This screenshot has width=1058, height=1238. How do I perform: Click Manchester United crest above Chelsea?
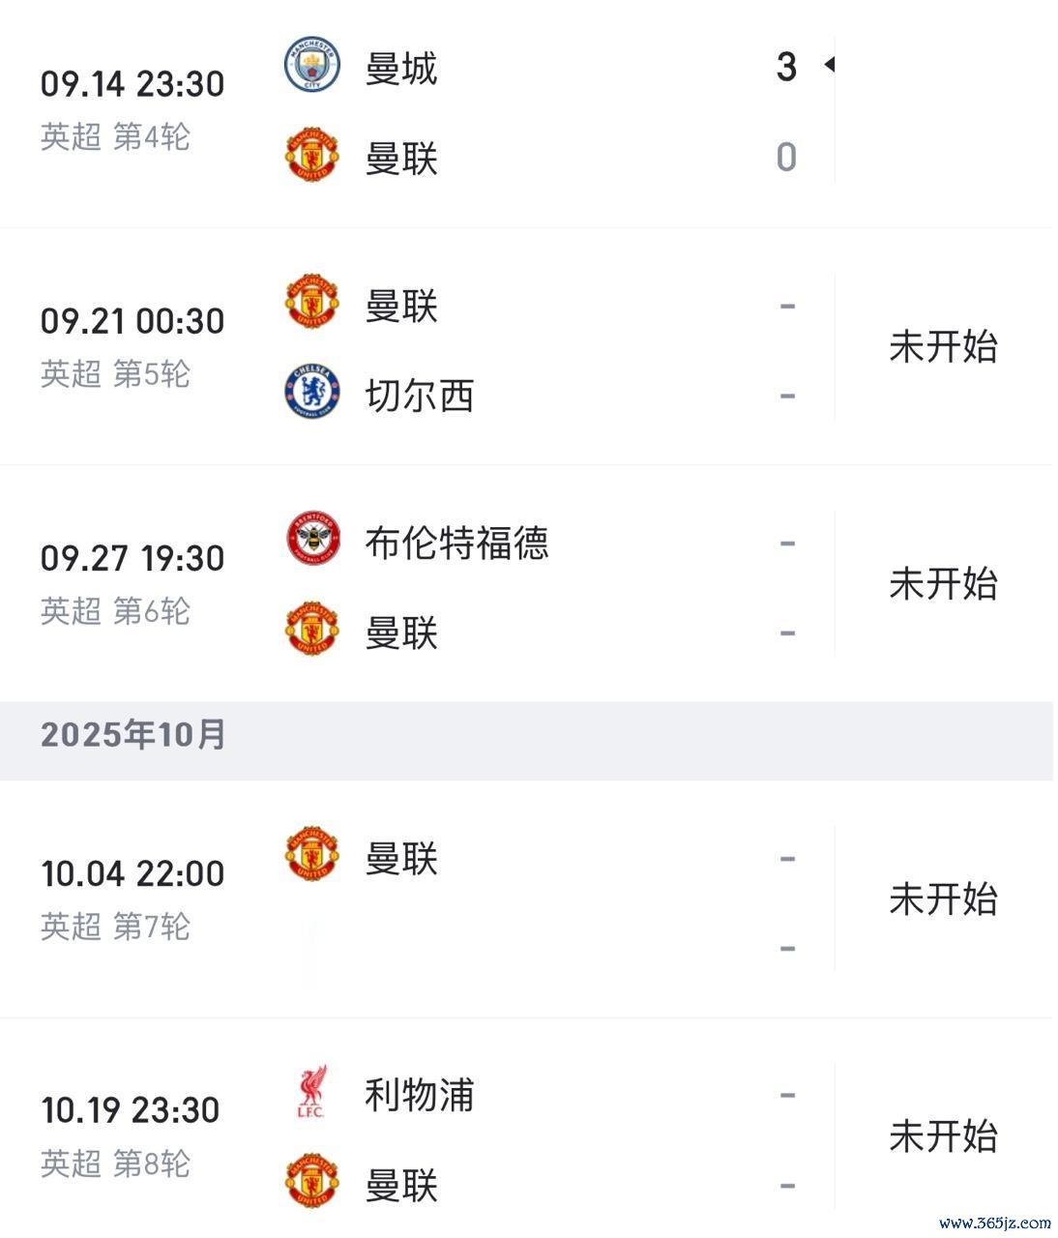coord(311,303)
